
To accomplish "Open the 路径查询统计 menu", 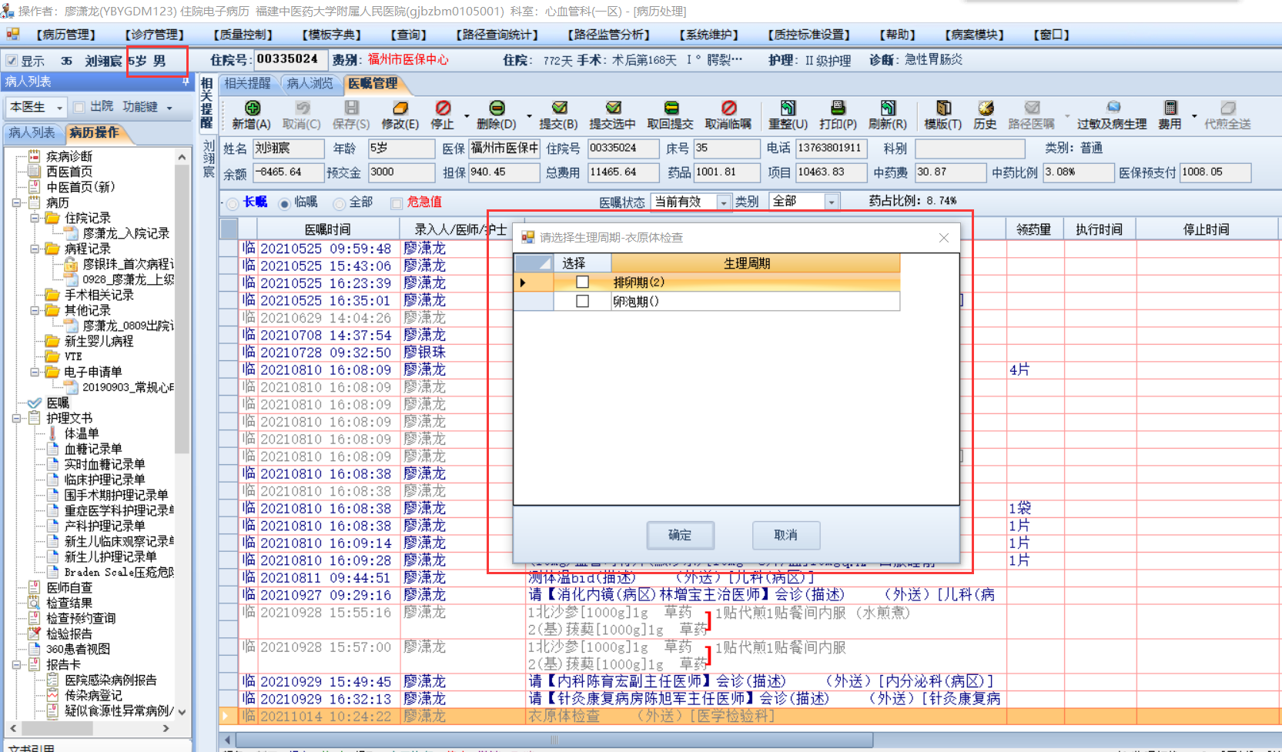I will 497,35.
